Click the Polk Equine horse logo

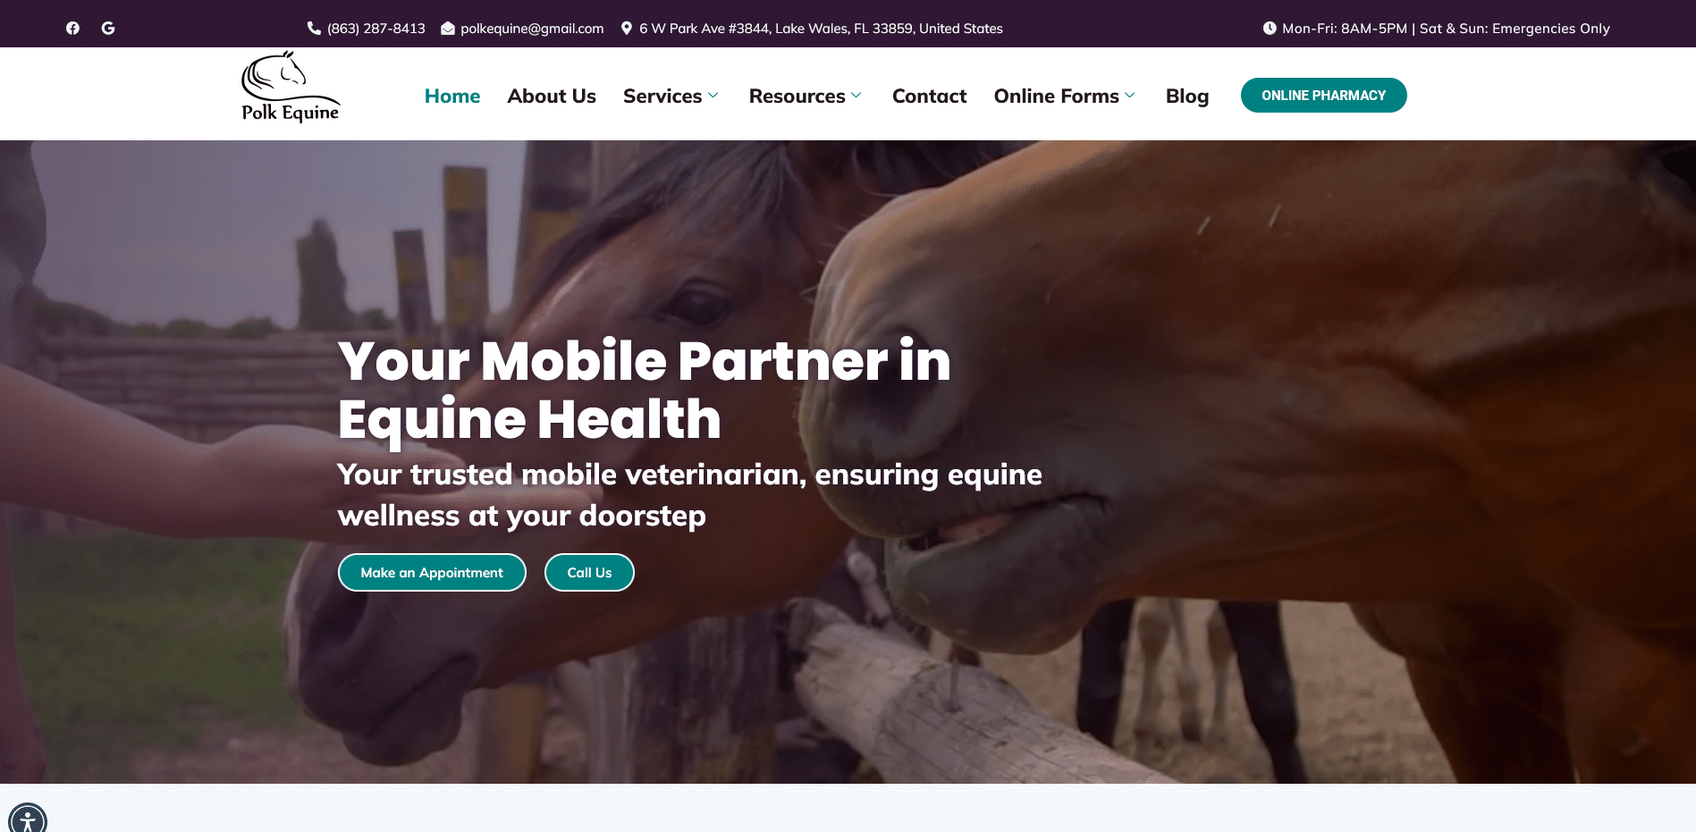coord(291,87)
